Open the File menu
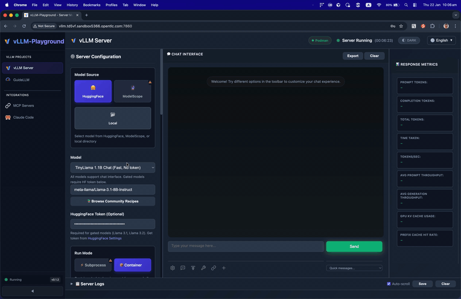Viewport: 461px width, 299px height. pyautogui.click(x=35, y=5)
